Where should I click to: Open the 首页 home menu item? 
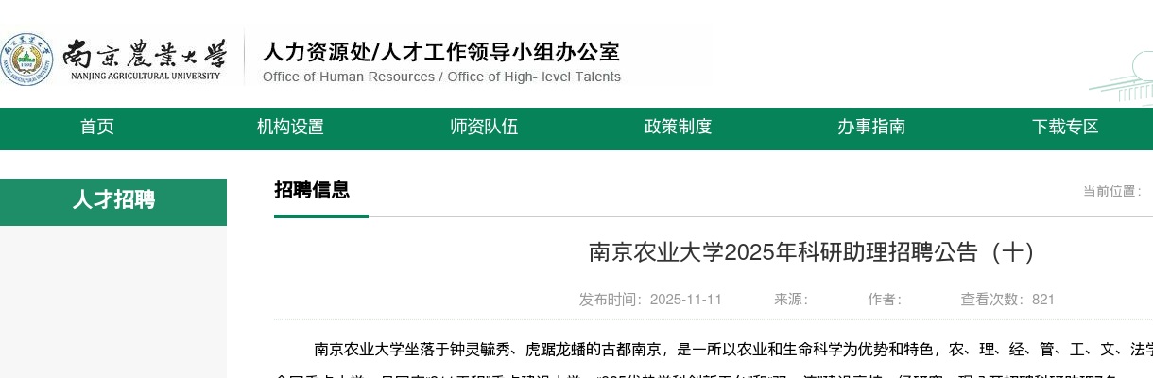pyautogui.click(x=97, y=128)
